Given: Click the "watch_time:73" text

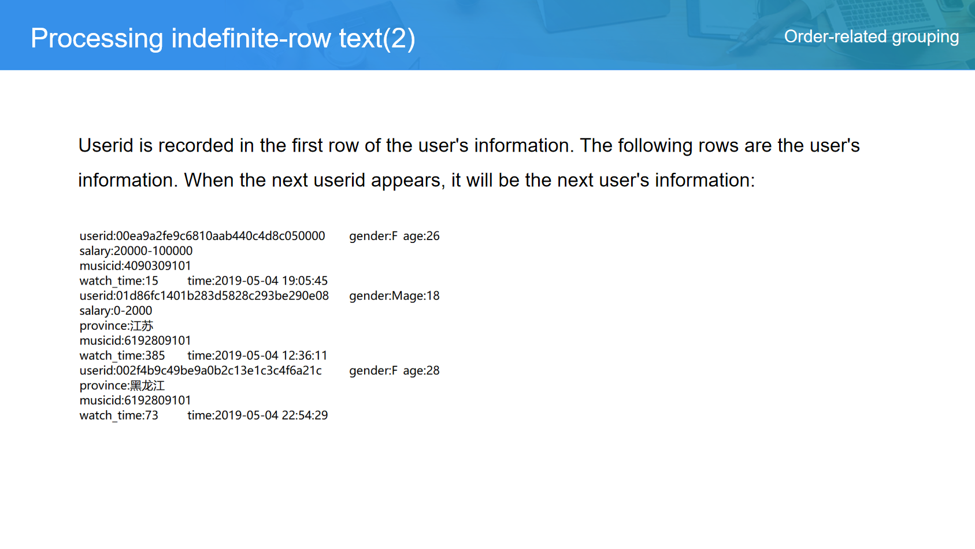Looking at the screenshot, I should [118, 415].
